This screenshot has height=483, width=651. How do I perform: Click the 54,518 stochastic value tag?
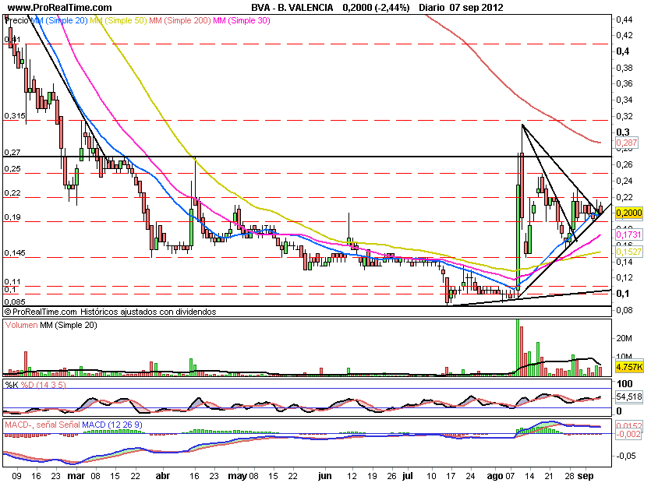pos(628,397)
